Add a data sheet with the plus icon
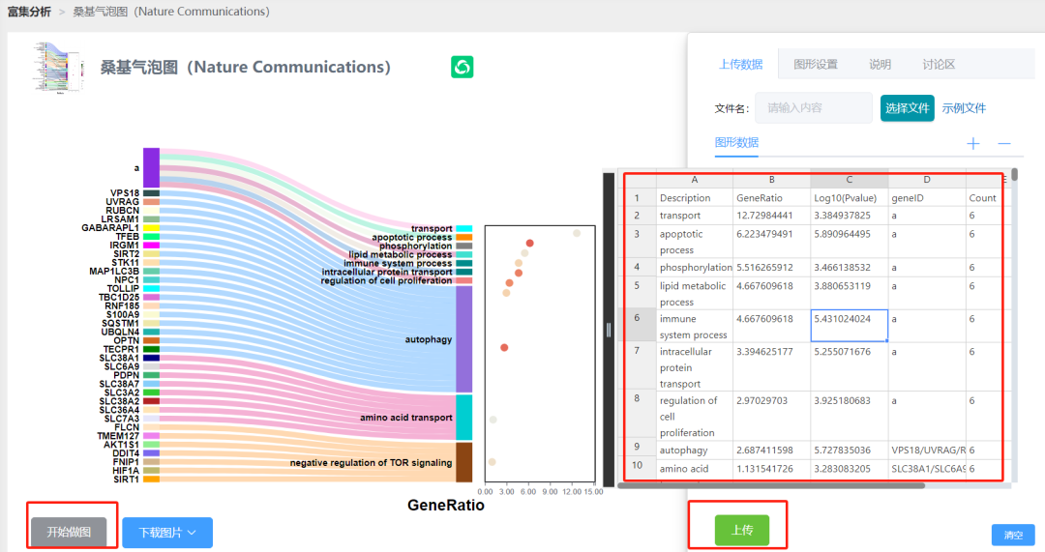Screen dimensions: 1045x552 (973, 143)
